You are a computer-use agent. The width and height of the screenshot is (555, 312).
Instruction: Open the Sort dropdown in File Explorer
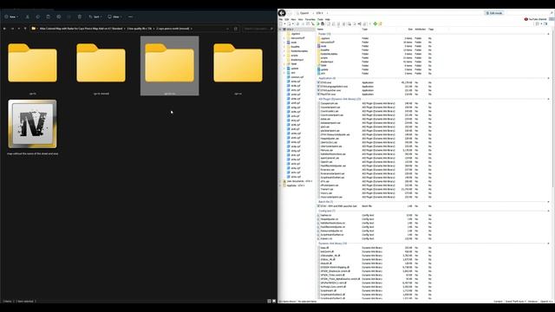click(95, 16)
